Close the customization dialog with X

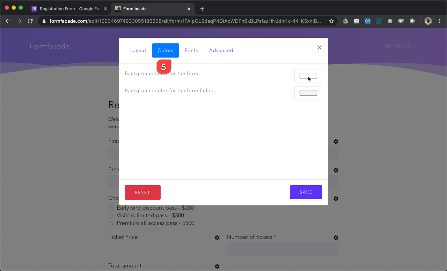[x=319, y=47]
